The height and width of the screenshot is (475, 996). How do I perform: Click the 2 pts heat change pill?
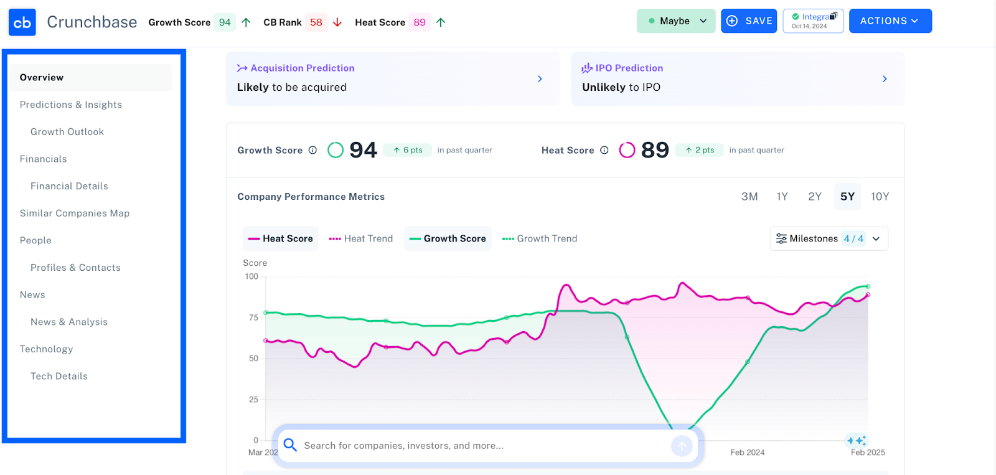[x=700, y=150]
